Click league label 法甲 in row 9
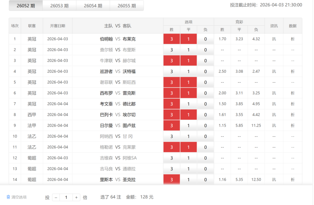The height and width of the screenshot is (205, 314). click(x=32, y=125)
